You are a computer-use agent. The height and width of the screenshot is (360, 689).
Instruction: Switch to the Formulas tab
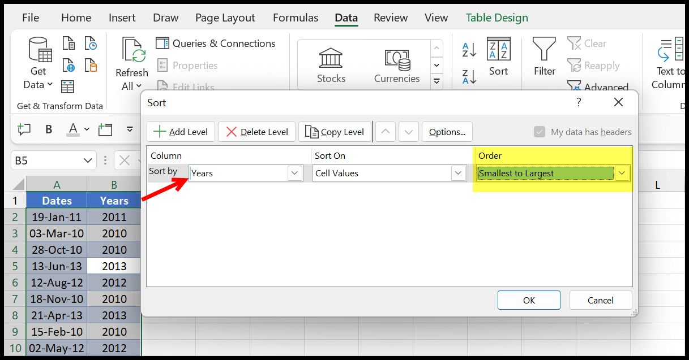pos(296,18)
